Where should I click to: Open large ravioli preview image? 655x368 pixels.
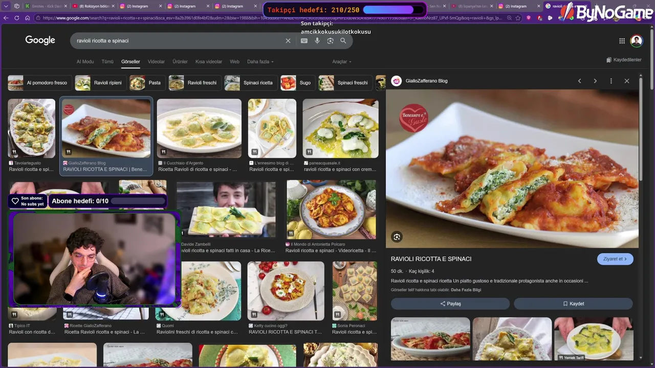coord(512,169)
